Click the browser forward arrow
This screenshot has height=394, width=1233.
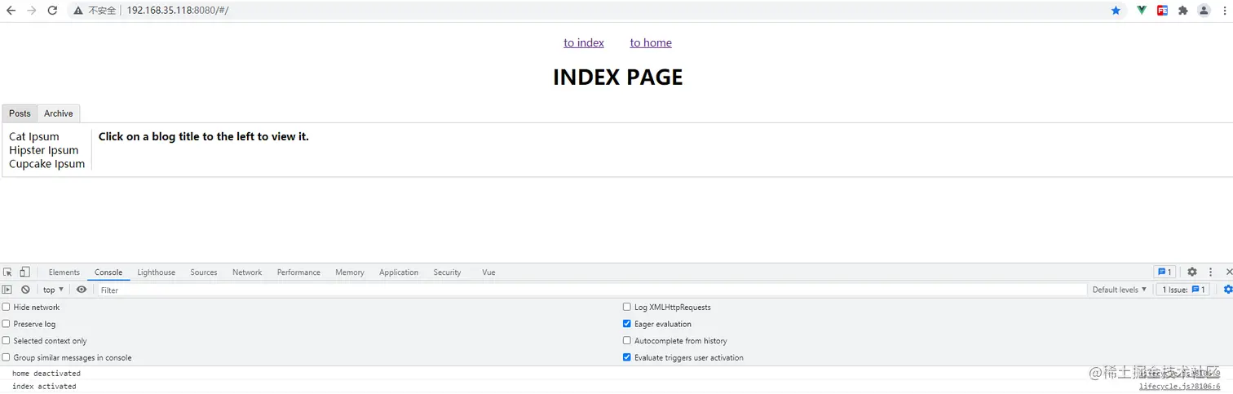[31, 11]
